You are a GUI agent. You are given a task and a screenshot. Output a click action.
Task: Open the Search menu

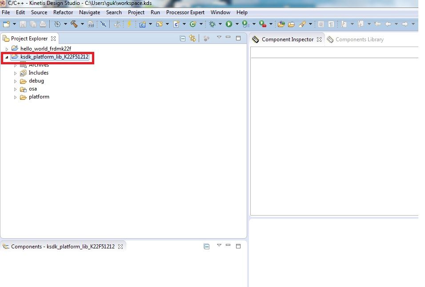click(114, 12)
